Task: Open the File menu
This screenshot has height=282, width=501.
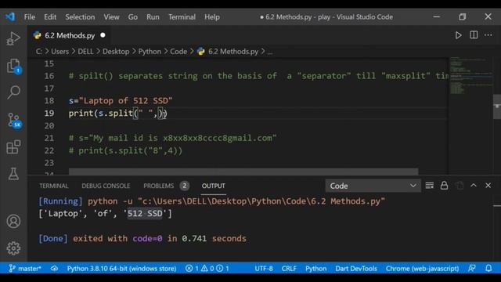Action: [30, 17]
